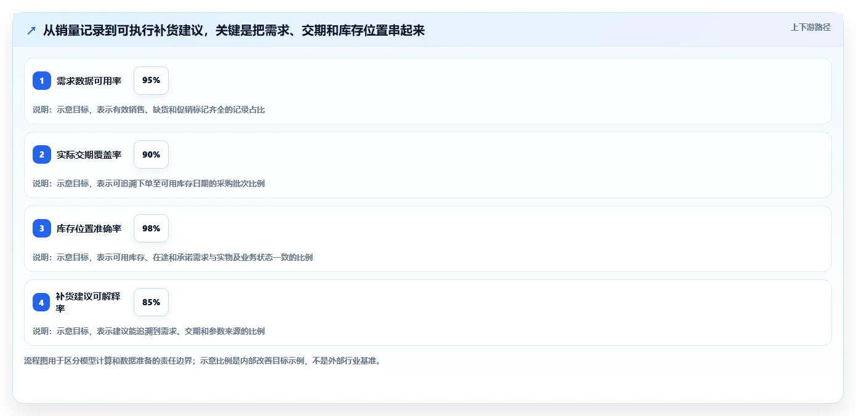Click the headline starting 从销量记录到可执行补货建议
Screen dimensions: 856x416
pos(234,30)
